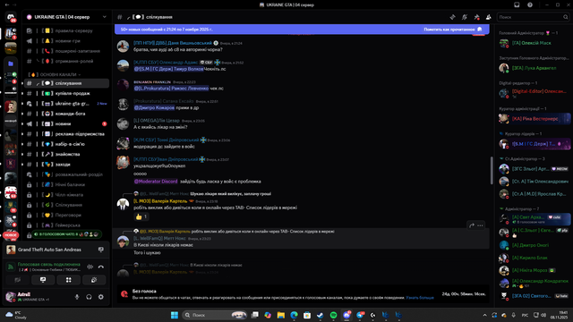
Task: Open отримання-ролей channel
Action: pos(65,62)
